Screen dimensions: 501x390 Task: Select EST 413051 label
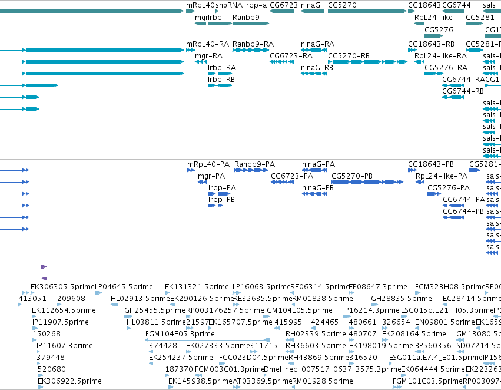(x=32, y=299)
